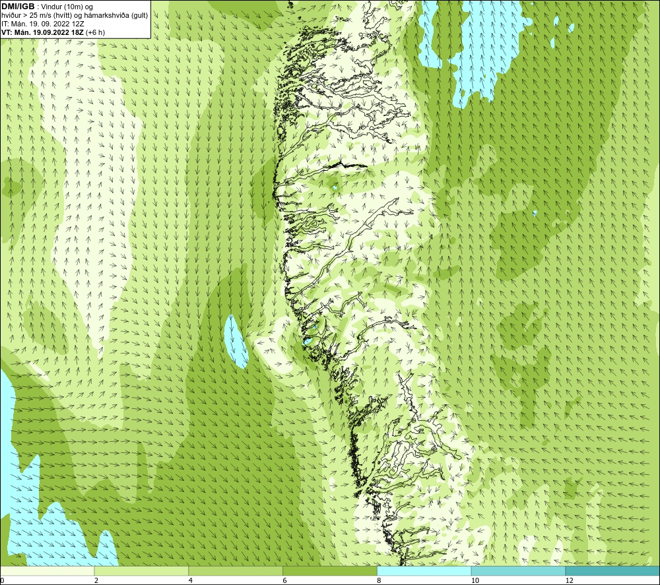Screen dimensions: 660x585
Task: Click the scale label '12'
Action: click(570, 580)
